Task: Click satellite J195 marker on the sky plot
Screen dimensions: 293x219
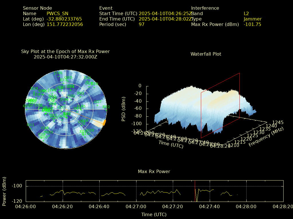Action: click(58, 76)
